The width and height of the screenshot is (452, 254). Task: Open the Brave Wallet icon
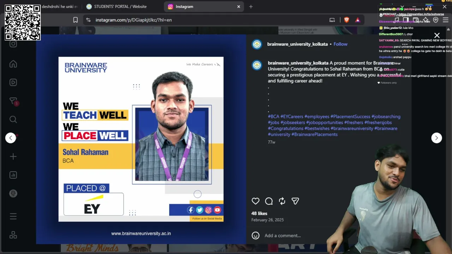pyautogui.click(x=416, y=20)
